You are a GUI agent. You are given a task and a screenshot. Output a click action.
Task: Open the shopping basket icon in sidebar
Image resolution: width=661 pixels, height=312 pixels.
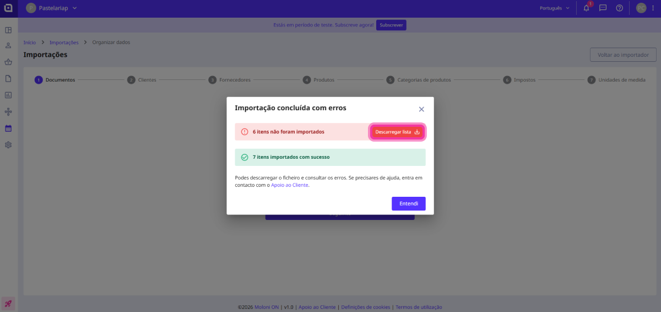(8, 62)
